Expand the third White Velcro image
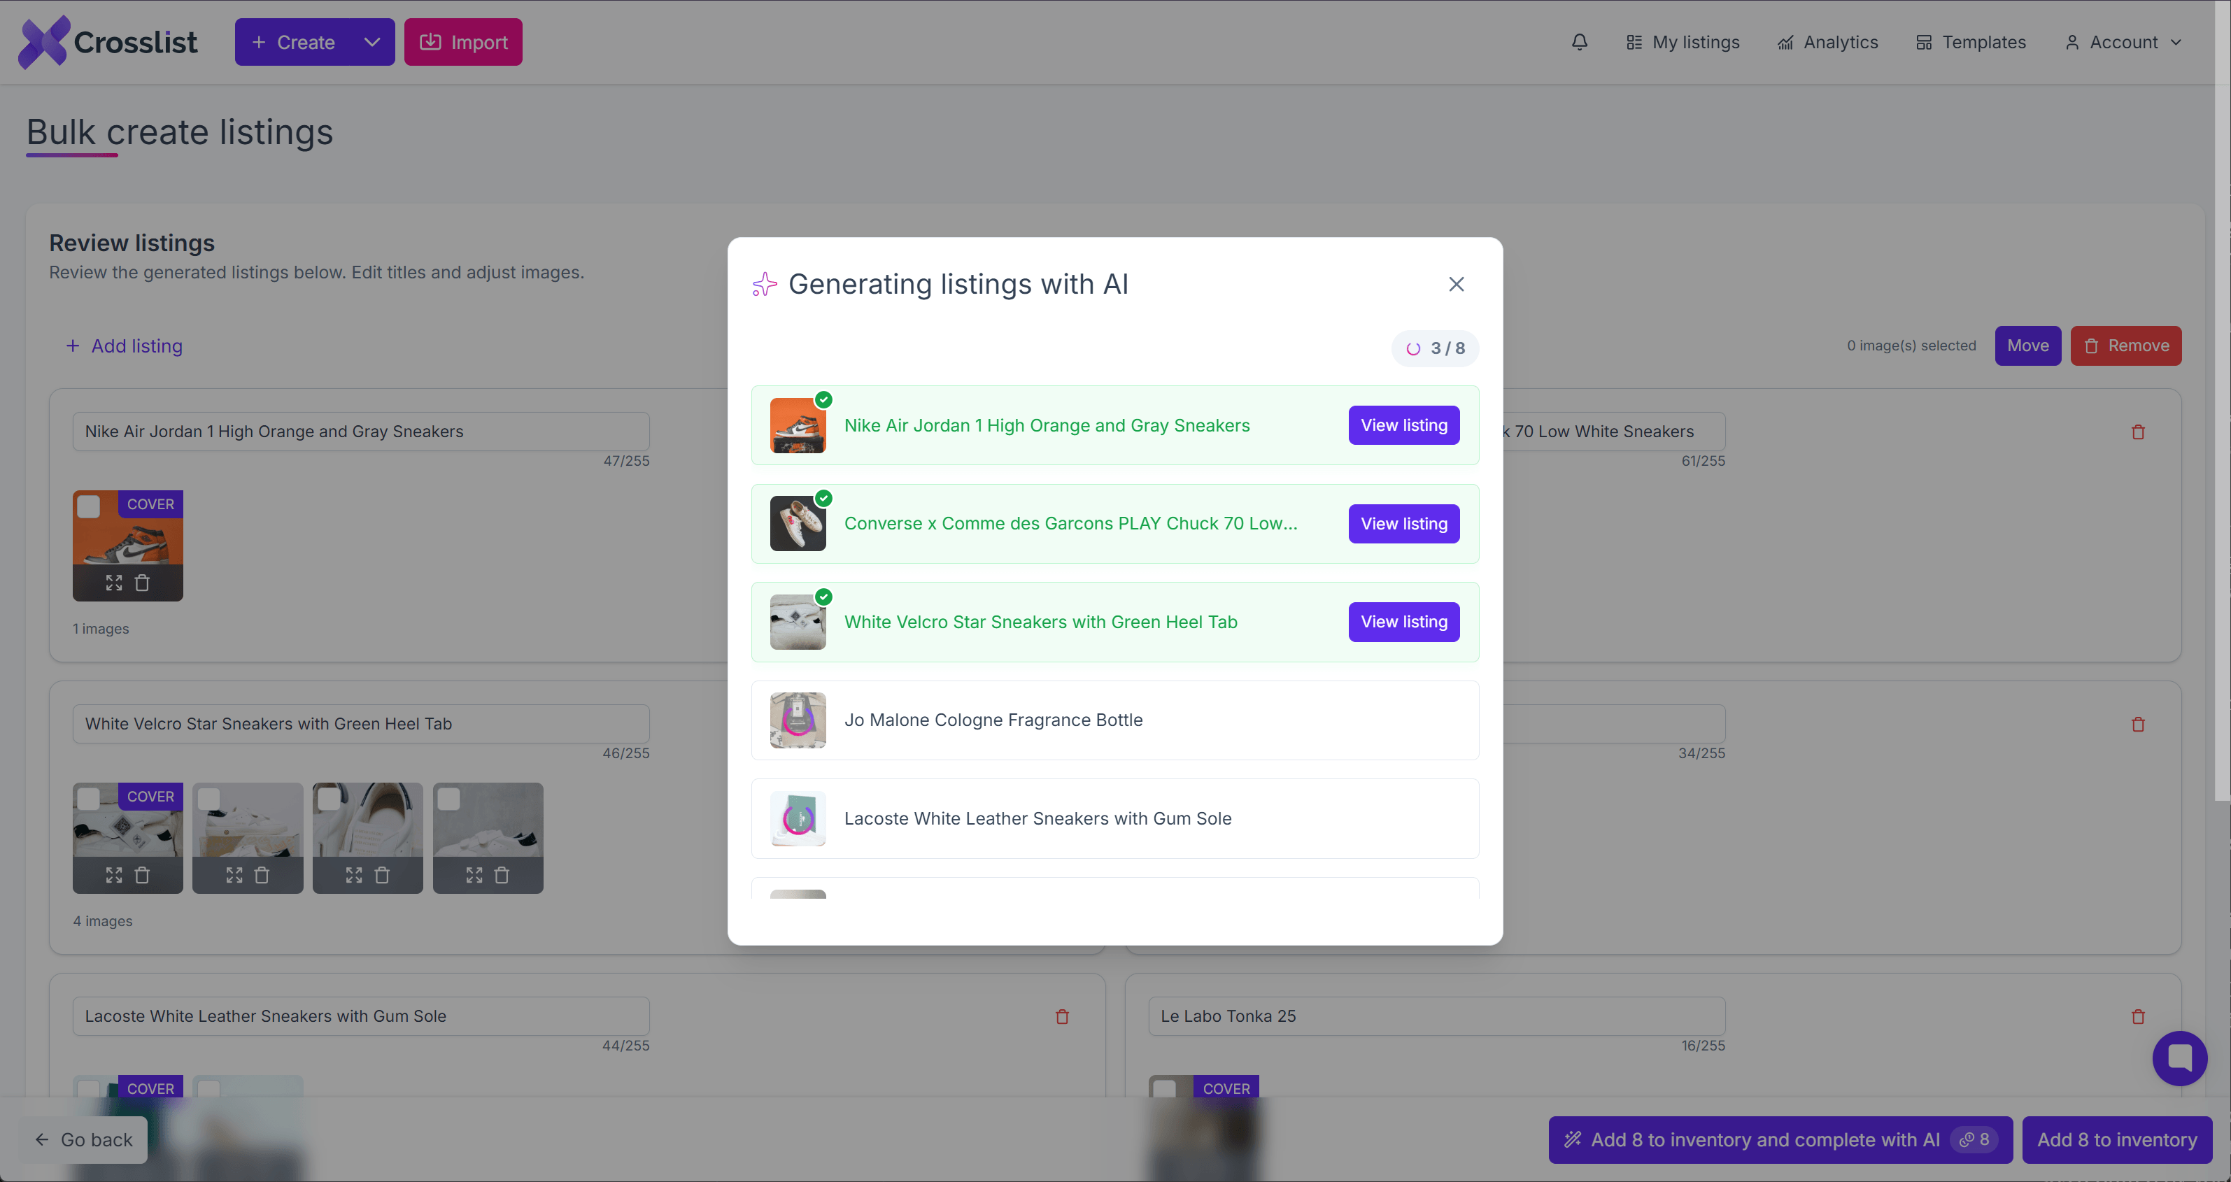2231x1182 pixels. pos(353,874)
